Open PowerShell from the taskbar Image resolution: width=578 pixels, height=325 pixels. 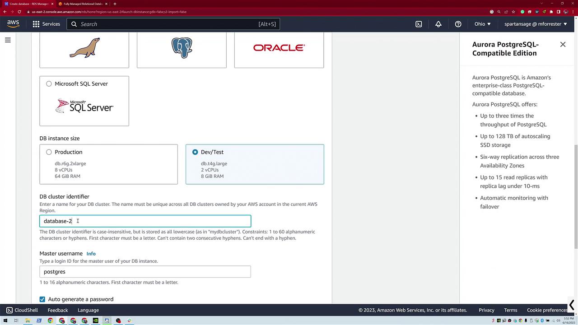tap(39, 320)
